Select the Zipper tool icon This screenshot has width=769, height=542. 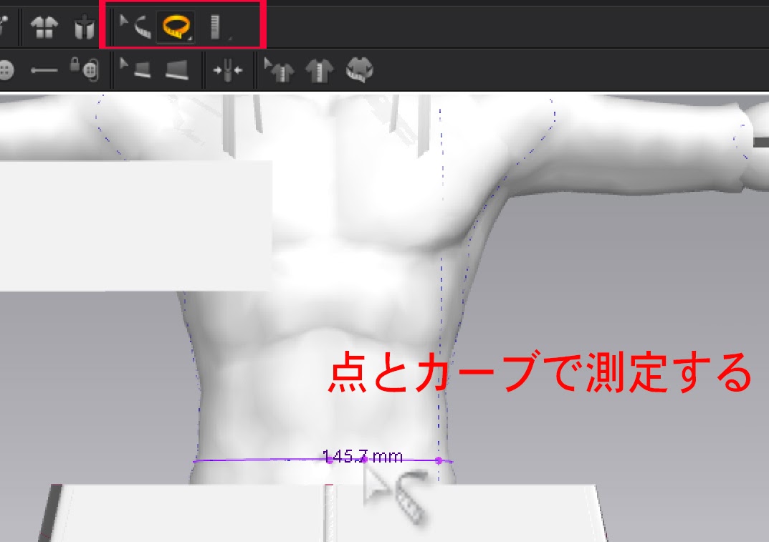pyautogui.click(x=228, y=70)
